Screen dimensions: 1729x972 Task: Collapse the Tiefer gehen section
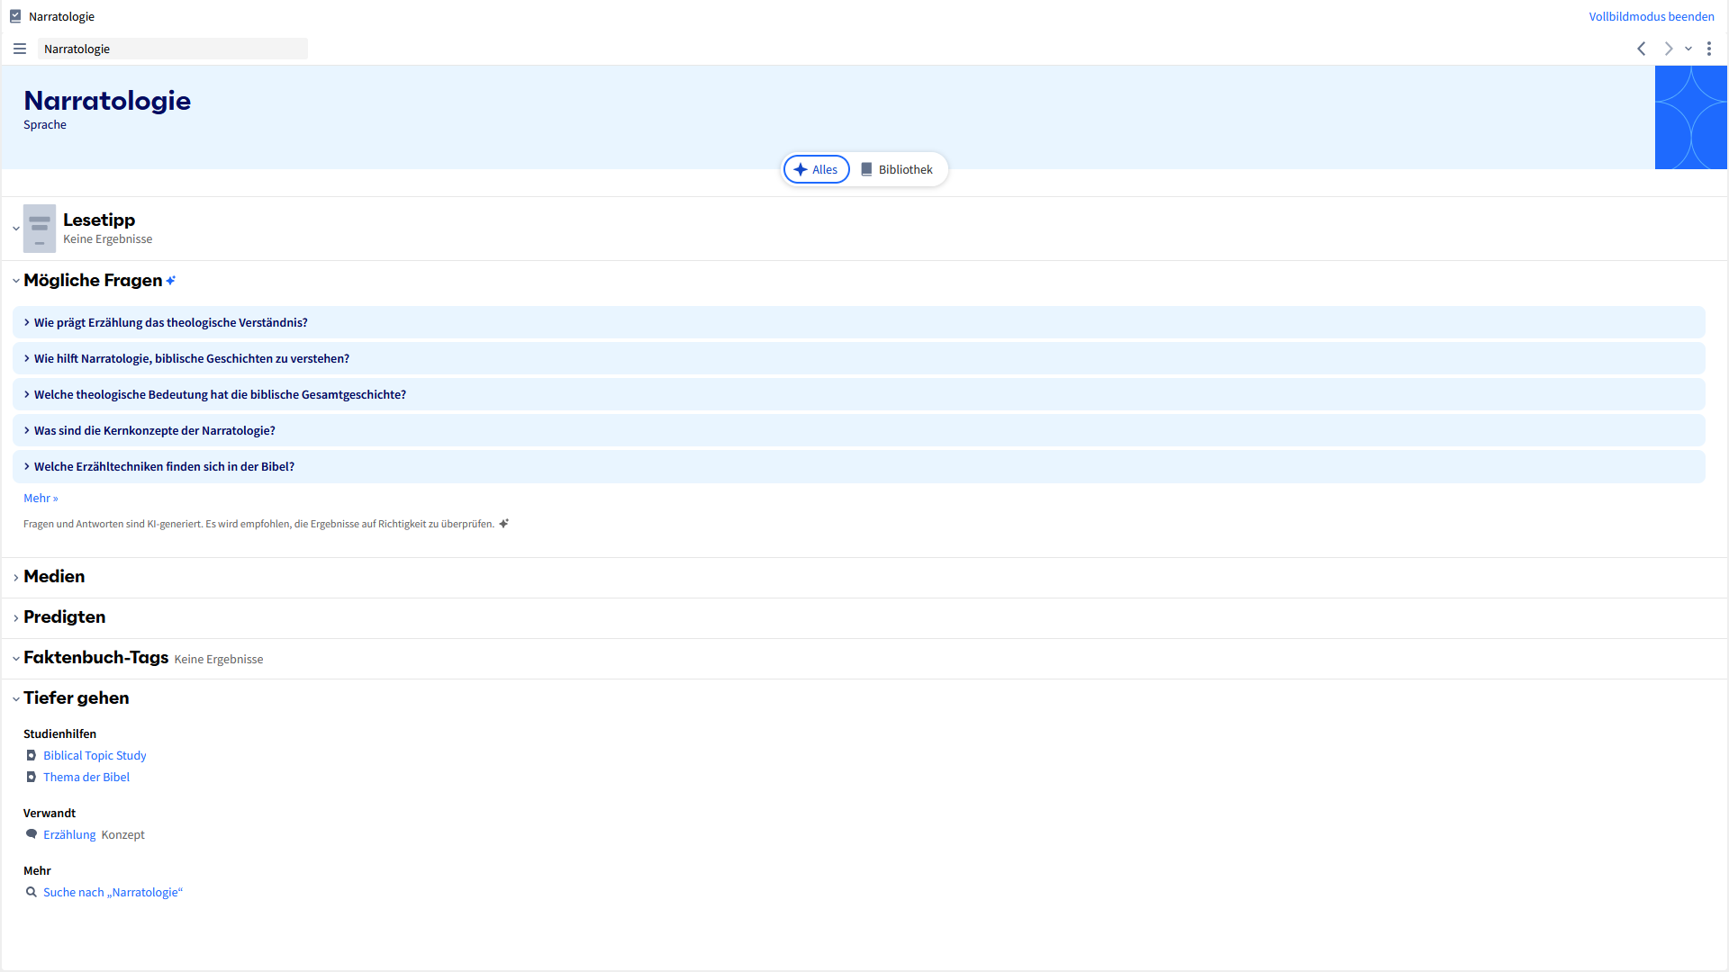(x=76, y=698)
